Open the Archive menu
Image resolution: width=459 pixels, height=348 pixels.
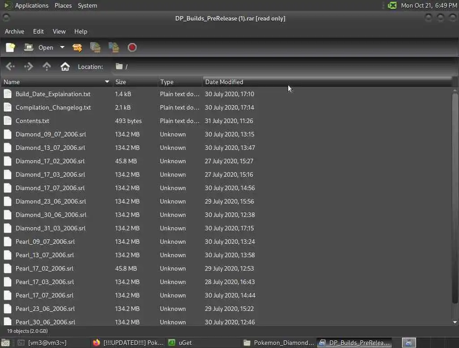tap(14, 31)
